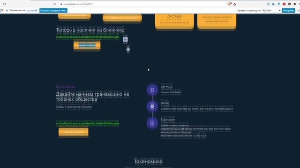The width and height of the screenshot is (300, 168).
Task: Click the yellow button right of it
Action: [122, 18]
